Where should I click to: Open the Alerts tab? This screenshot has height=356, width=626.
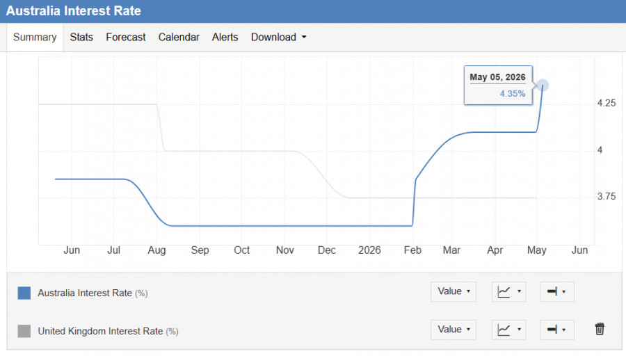click(x=225, y=37)
